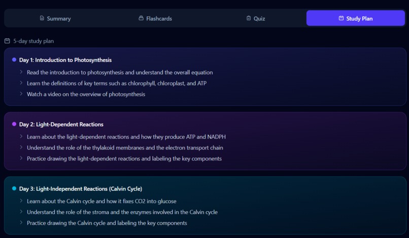Click chevron before 'Understand the role of the thylakoid'
The image size is (409, 238).
(21, 147)
